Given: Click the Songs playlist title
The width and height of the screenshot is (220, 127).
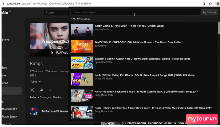Looking at the screenshot, I should [x=36, y=64].
